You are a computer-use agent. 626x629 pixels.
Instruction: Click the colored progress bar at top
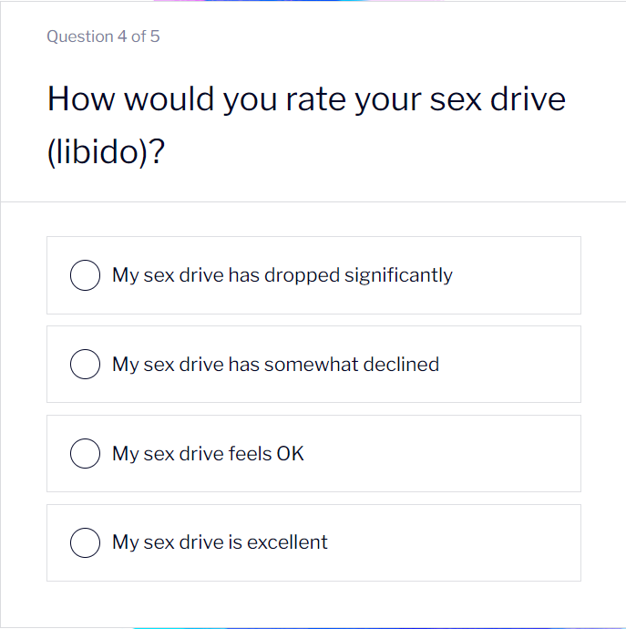click(x=301, y=1)
